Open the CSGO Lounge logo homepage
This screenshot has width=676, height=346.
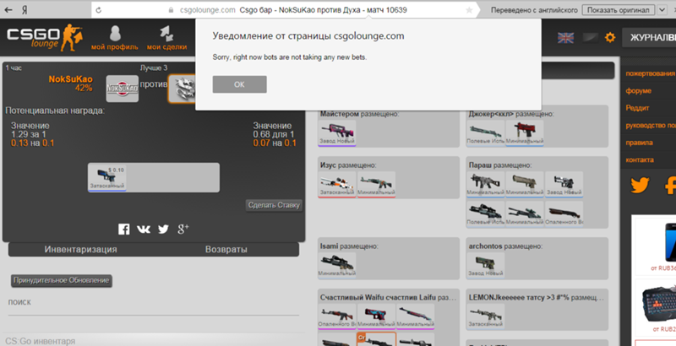click(x=44, y=38)
